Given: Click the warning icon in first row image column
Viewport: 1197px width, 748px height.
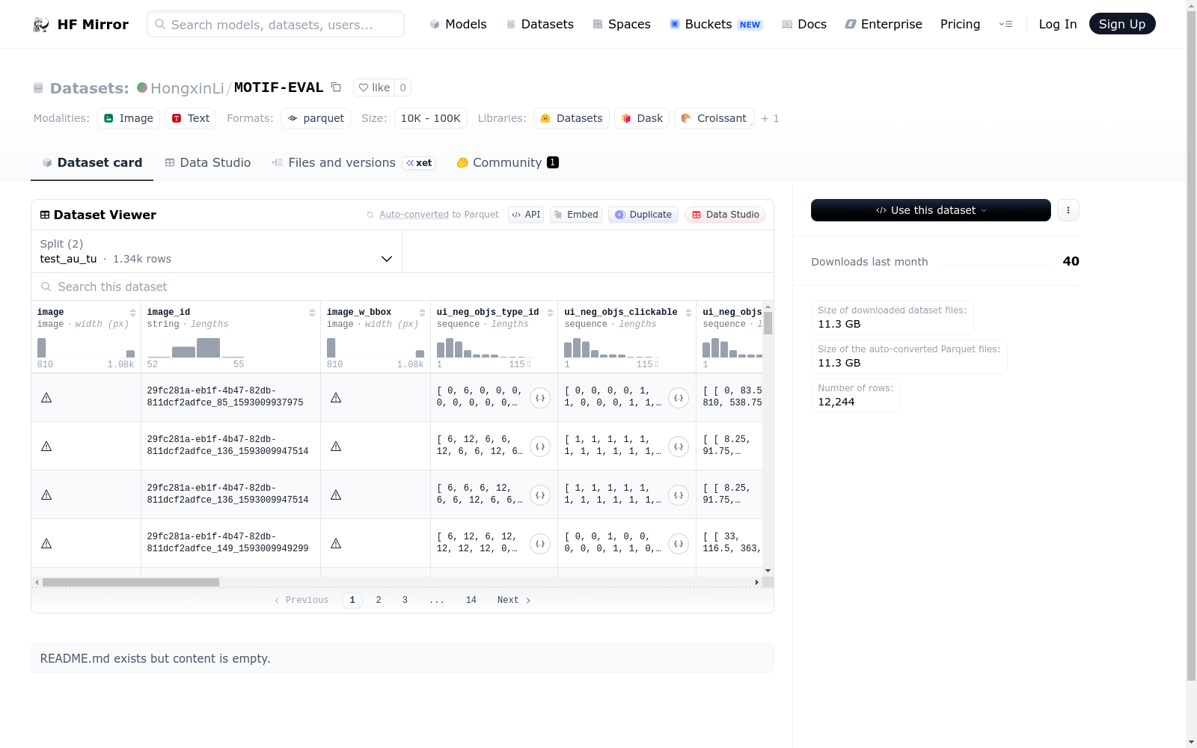Looking at the screenshot, I should pos(46,398).
